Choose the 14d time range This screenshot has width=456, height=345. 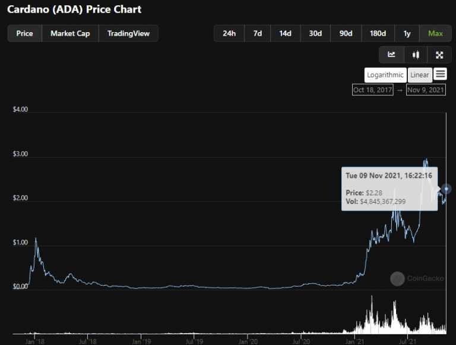(x=285, y=33)
